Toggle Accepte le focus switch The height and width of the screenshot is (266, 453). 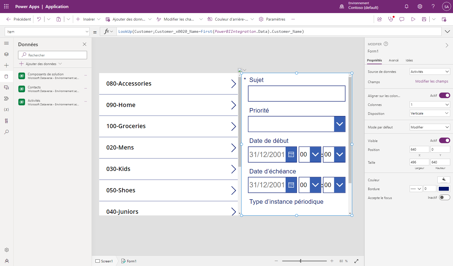pos(444,197)
